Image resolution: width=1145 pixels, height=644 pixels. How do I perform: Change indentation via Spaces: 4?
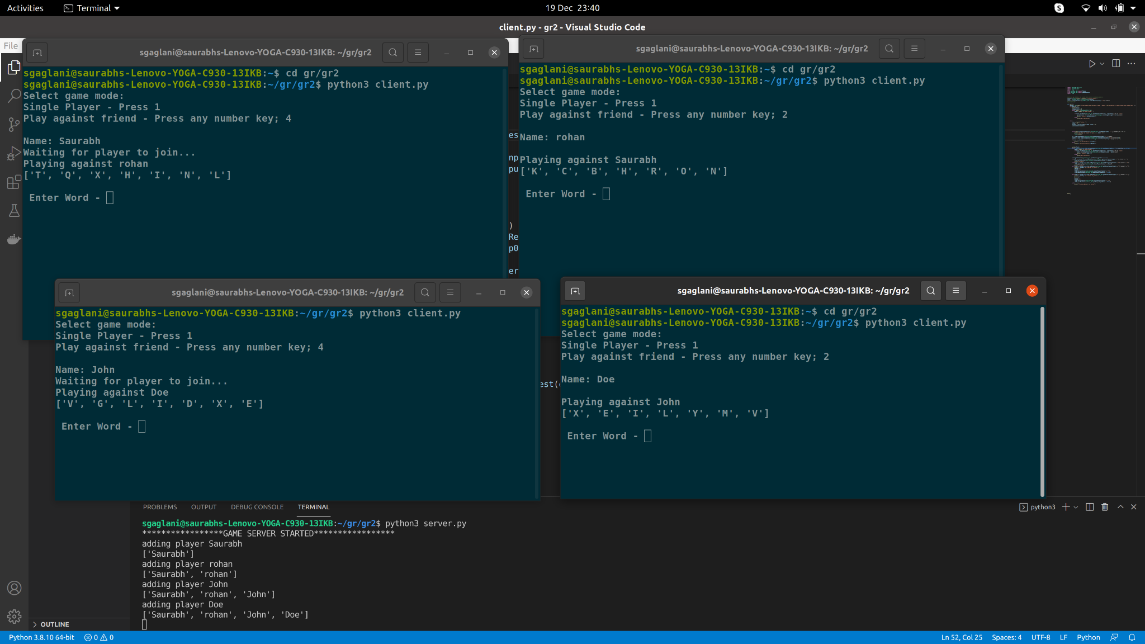(x=1006, y=637)
